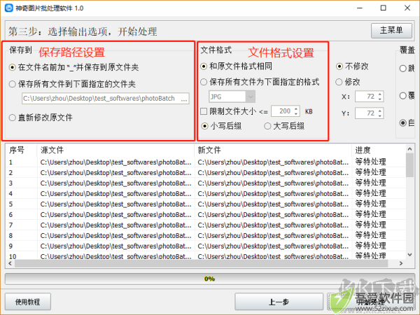Click 等待处理 status in row 5
420x315 pixels.
(x=371, y=204)
